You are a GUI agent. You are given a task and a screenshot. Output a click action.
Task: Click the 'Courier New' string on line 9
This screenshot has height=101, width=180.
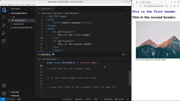pos(88,63)
